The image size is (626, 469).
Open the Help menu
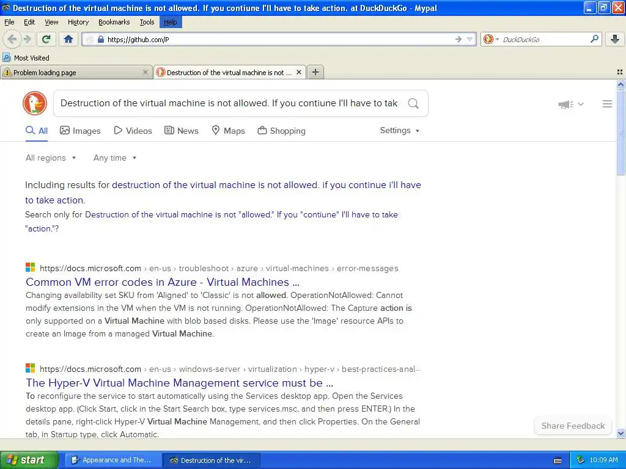pyautogui.click(x=171, y=22)
